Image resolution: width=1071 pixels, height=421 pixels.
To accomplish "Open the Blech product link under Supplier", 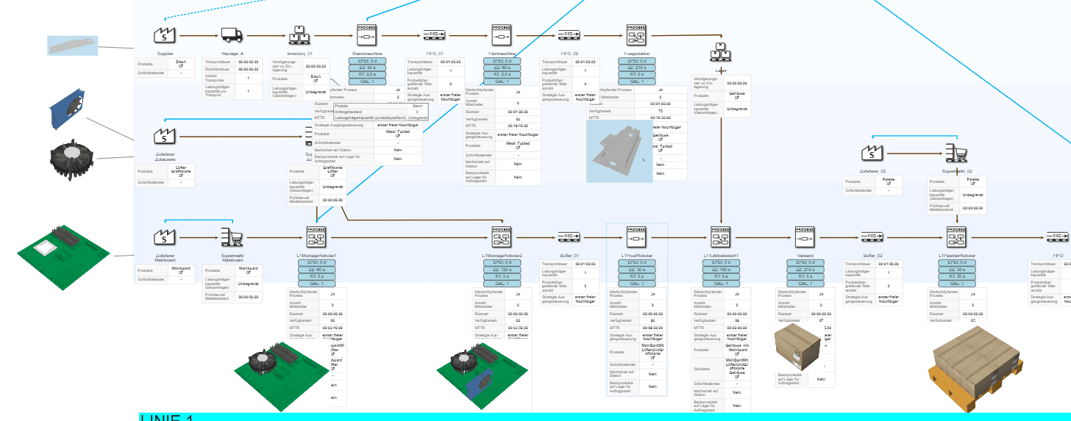I will [x=180, y=65].
